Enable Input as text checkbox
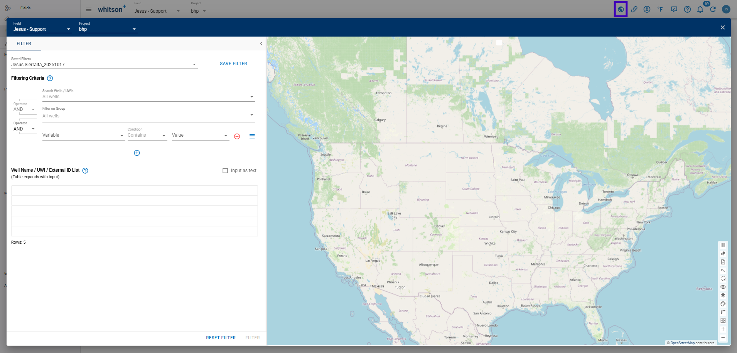Viewport: 737px width, 353px height. pos(225,171)
